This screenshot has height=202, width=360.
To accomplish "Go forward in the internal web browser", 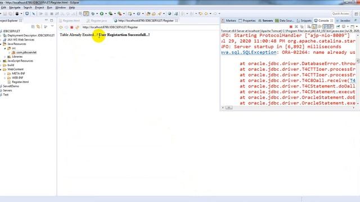I will click(66, 27).
